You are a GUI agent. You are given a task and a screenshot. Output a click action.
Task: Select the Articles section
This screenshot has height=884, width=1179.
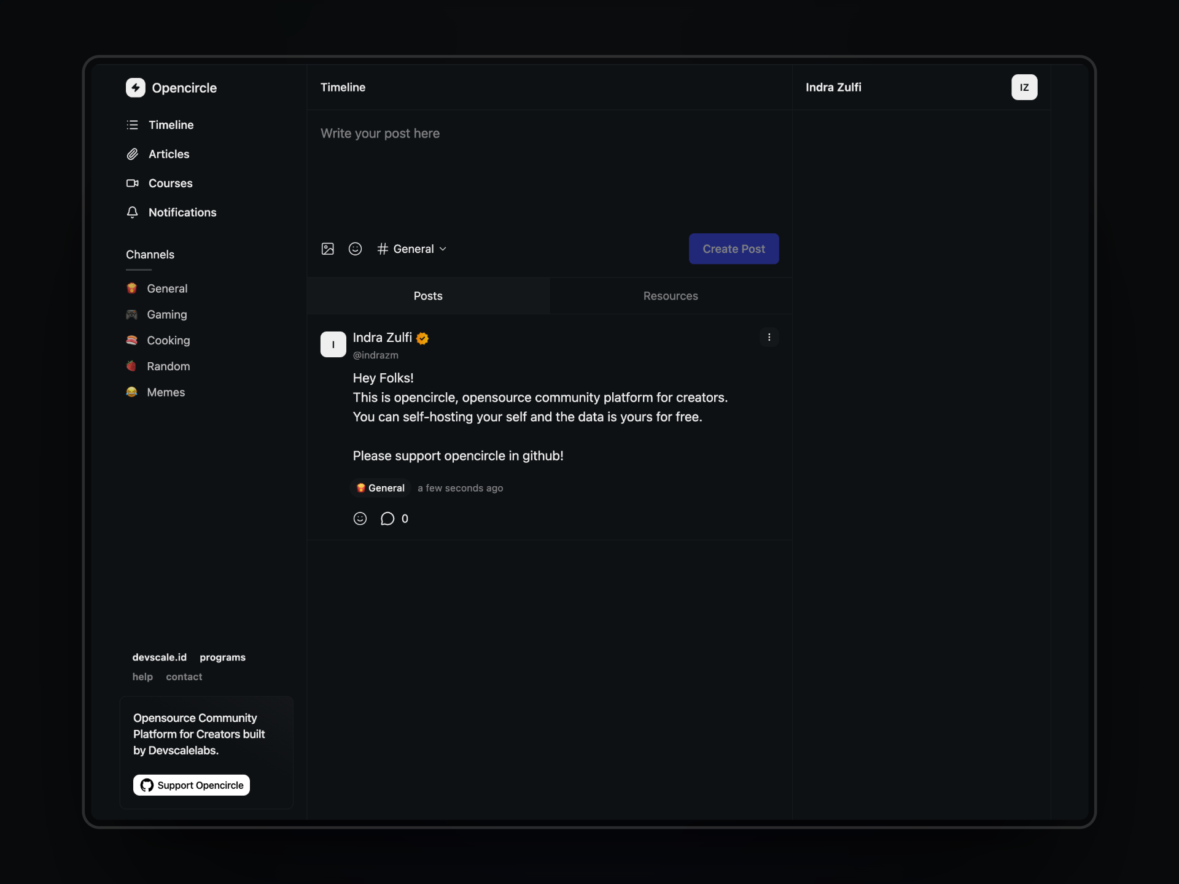tap(169, 154)
